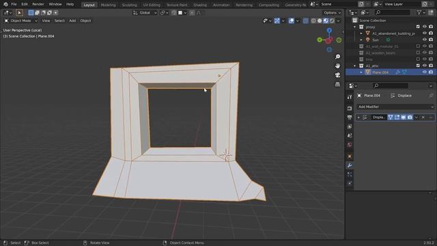Click the Blender logo icon
Image resolution: width=437 pixels, height=246 pixels.
tap(5, 4)
